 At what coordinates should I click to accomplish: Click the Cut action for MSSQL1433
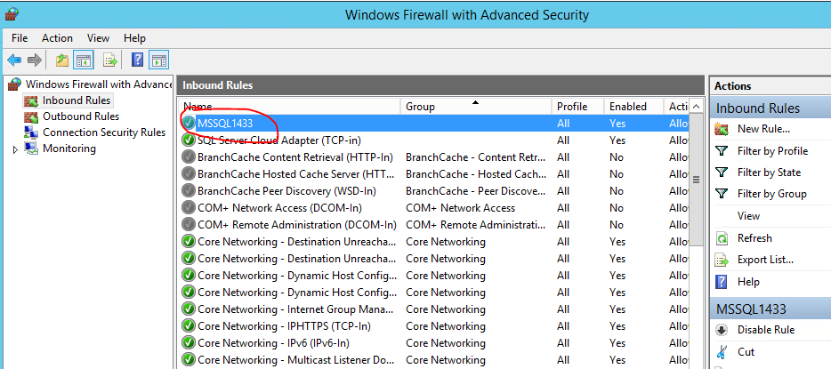[746, 352]
